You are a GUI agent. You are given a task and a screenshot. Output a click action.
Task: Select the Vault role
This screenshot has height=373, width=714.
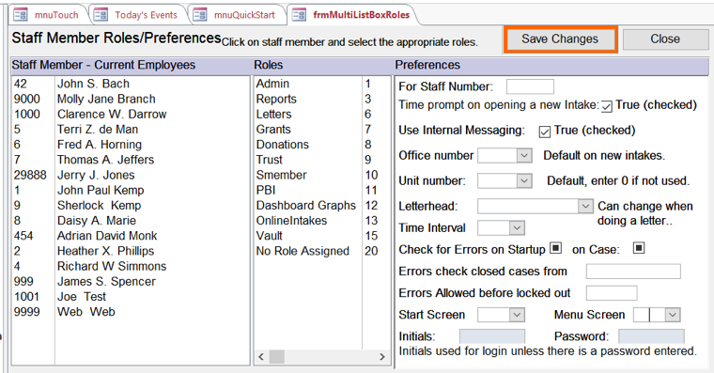tap(322, 236)
